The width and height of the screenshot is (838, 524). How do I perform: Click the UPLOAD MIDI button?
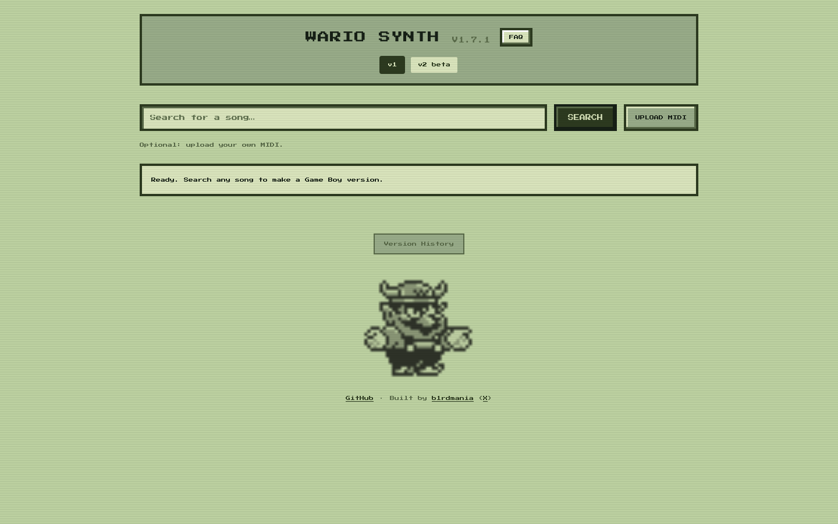(x=661, y=118)
